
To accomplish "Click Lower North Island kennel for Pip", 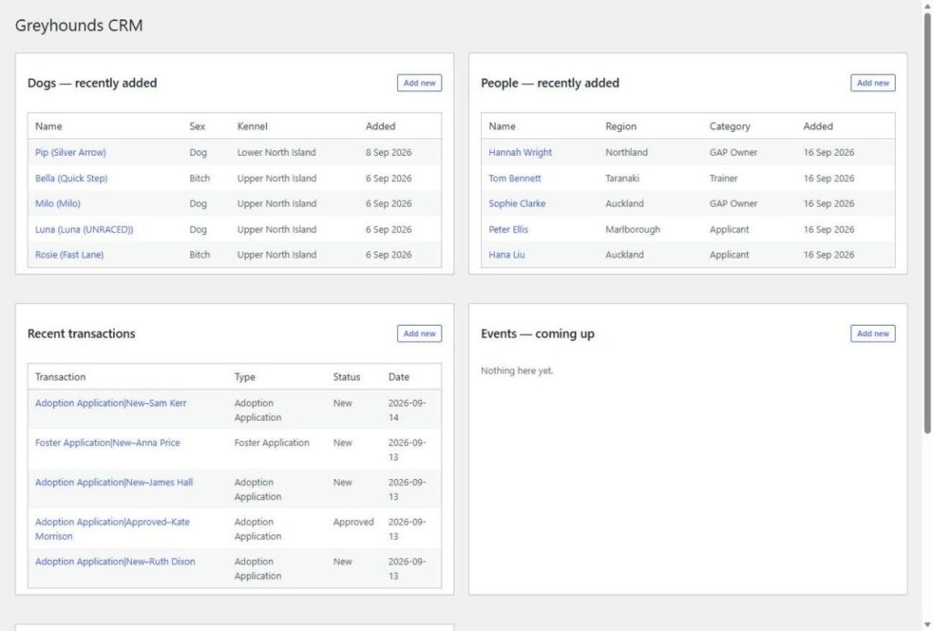I will tap(276, 152).
